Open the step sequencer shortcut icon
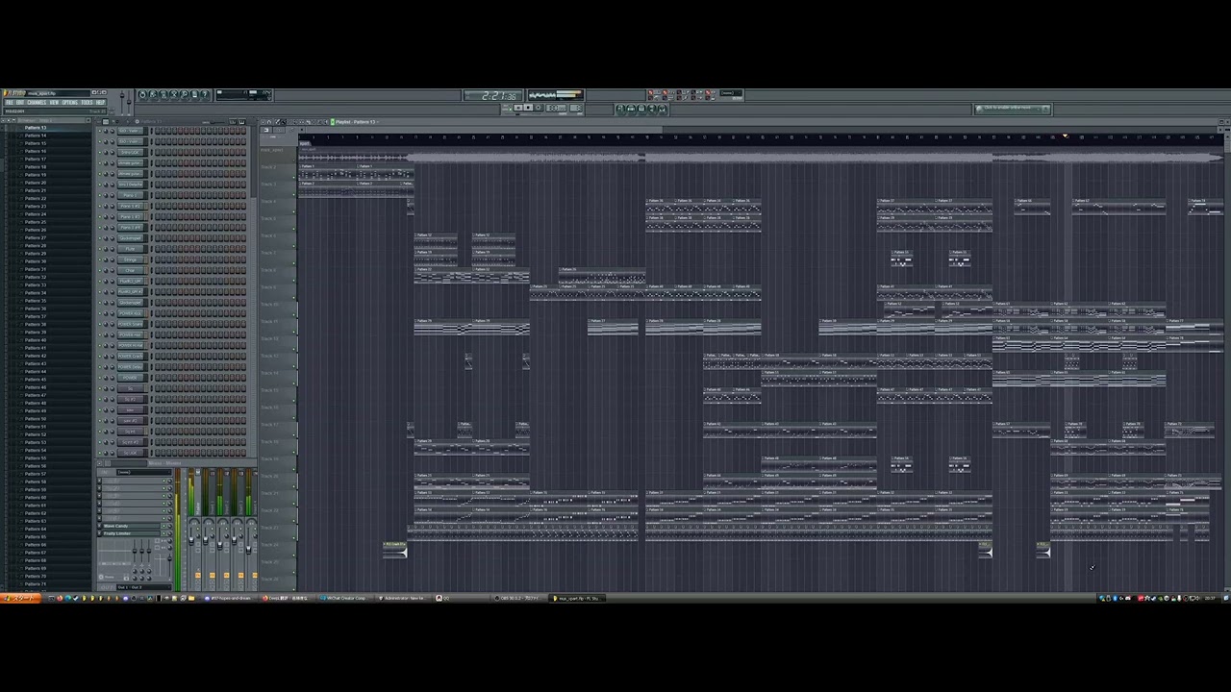This screenshot has width=1231, height=692. pos(631,109)
